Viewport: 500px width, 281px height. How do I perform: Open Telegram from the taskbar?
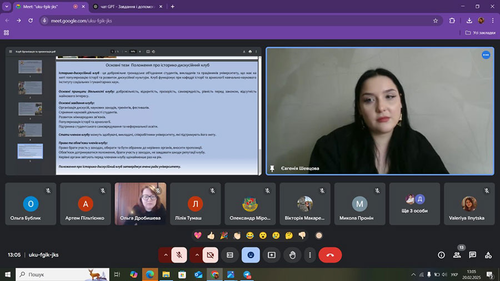(x=247, y=274)
